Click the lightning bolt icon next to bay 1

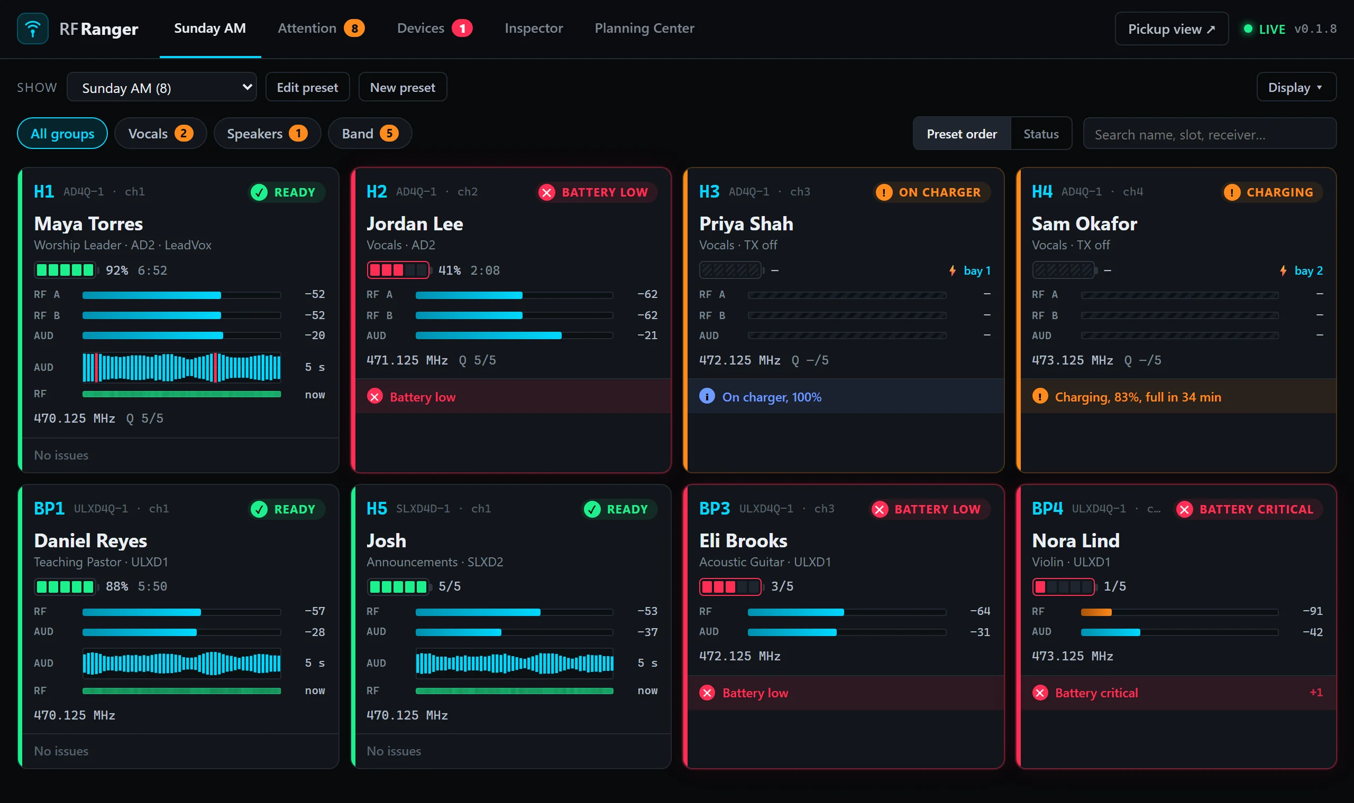click(x=952, y=270)
